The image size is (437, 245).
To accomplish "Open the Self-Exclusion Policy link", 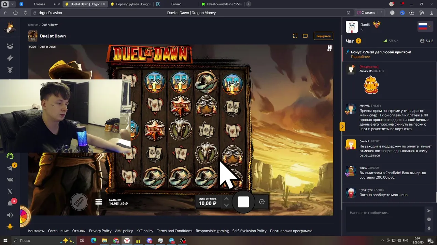I will (250, 231).
